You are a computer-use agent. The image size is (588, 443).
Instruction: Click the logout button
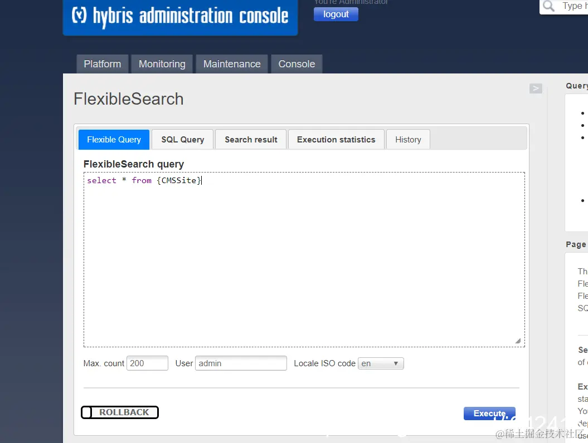(x=336, y=14)
